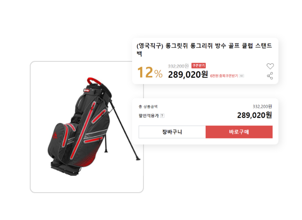Click the product title 롱그릿쥐 골프 스탠드백

point(204,49)
